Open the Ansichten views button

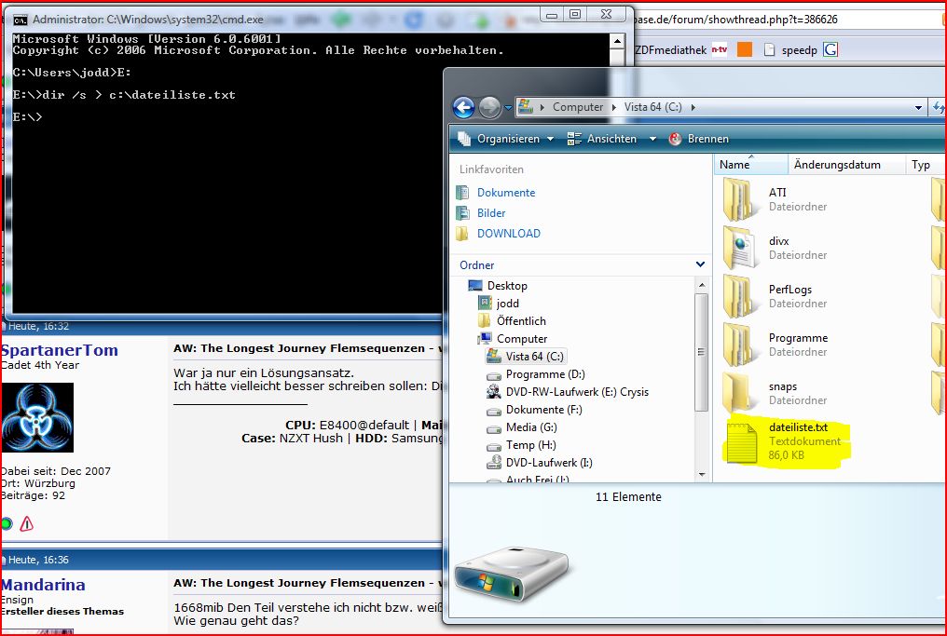point(602,139)
